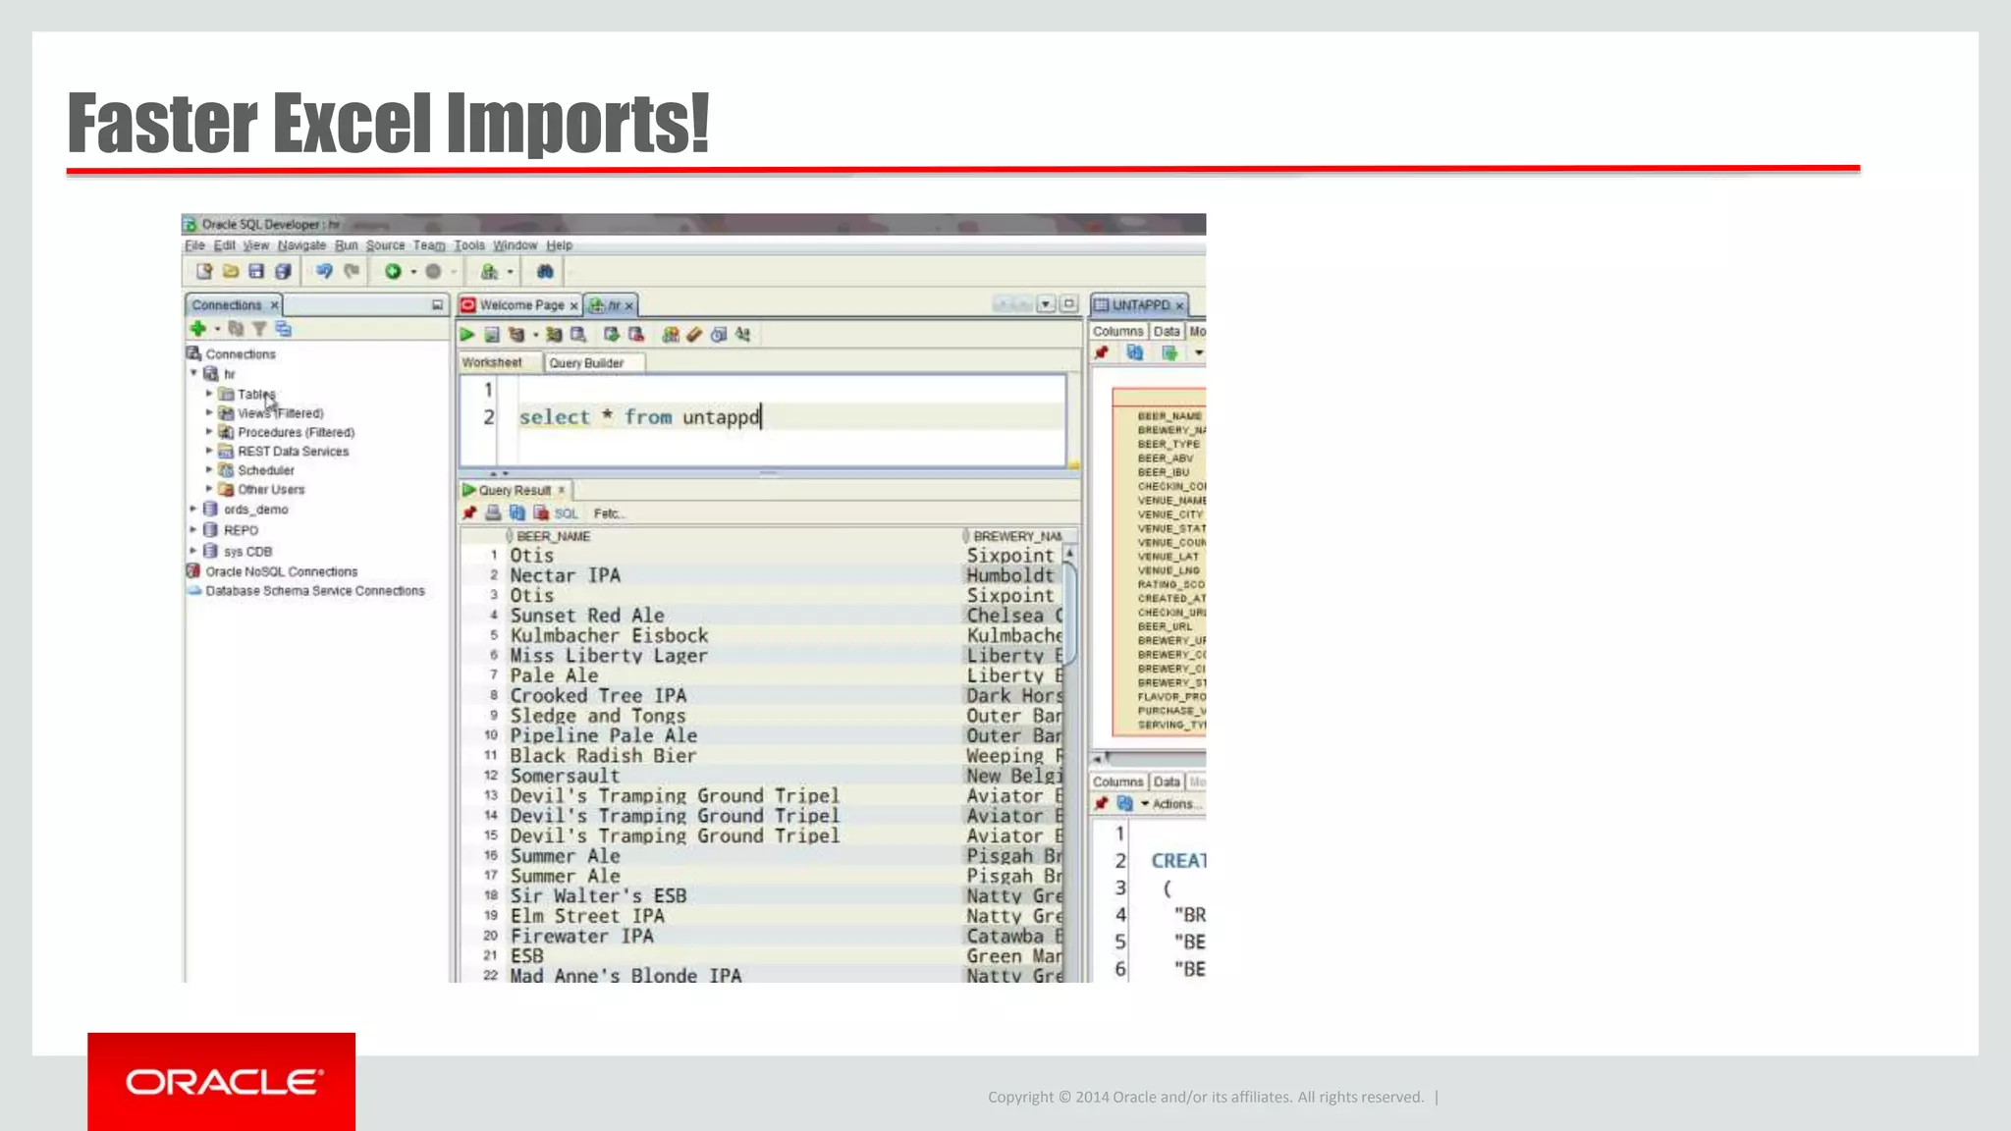Click the green plus New Connection icon

(197, 329)
